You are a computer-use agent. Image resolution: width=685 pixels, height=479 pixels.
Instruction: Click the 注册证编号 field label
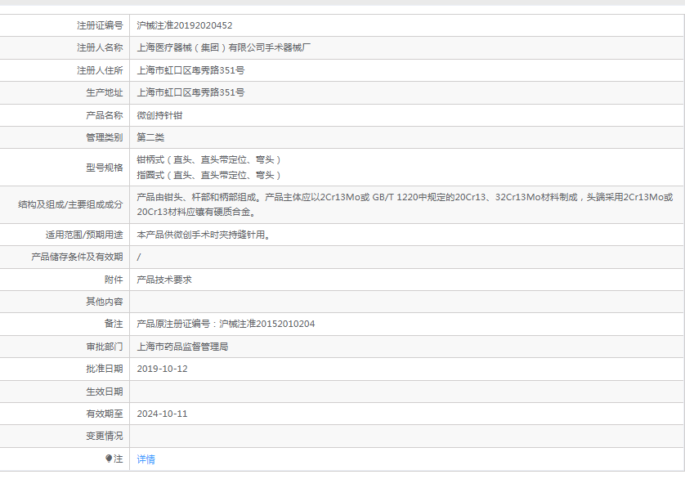[100, 25]
